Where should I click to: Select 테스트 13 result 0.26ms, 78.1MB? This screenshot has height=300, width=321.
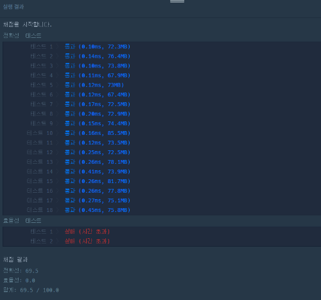point(98,162)
